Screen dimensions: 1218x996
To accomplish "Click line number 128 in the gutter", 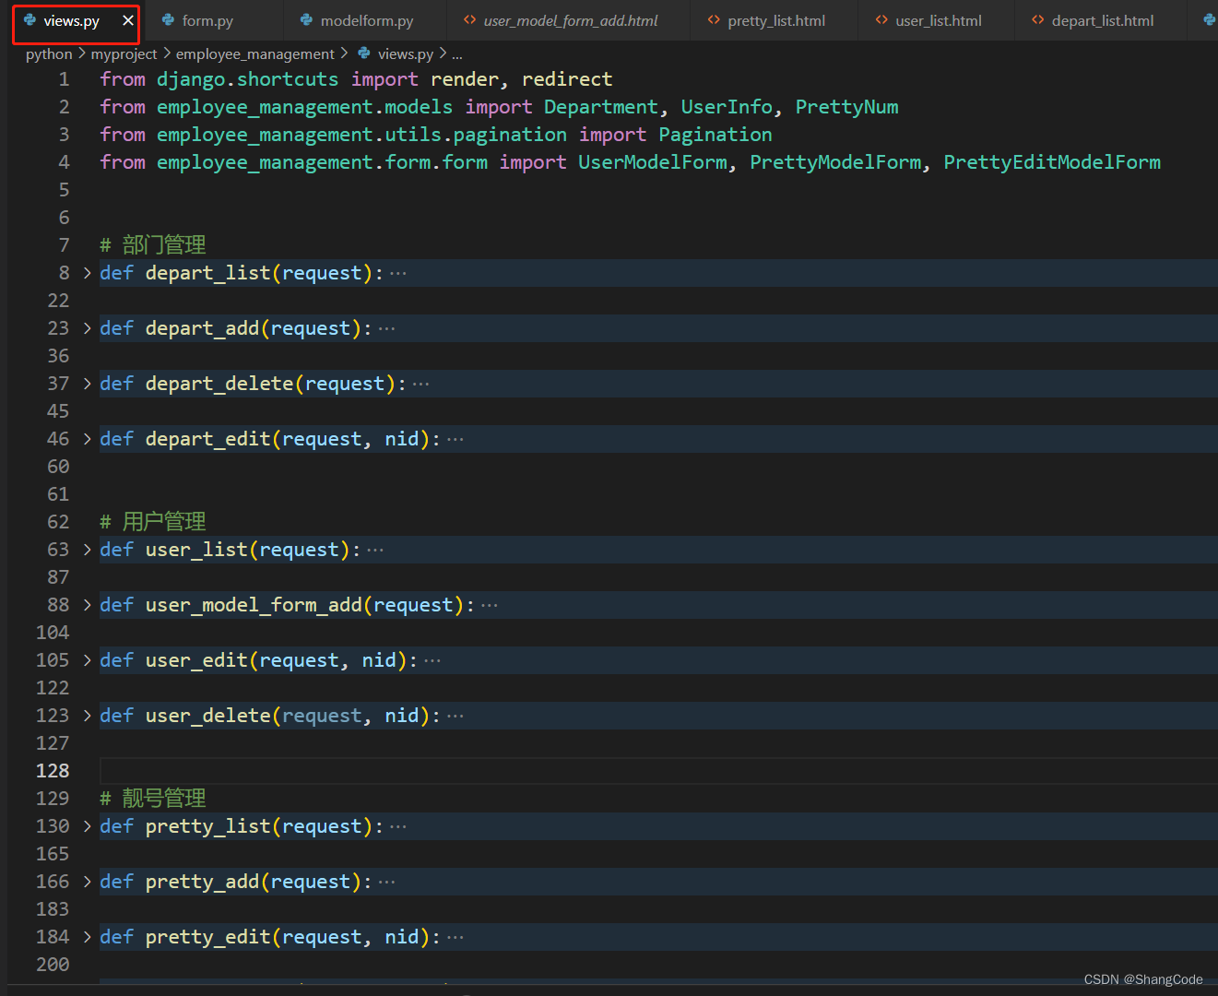I will (53, 771).
